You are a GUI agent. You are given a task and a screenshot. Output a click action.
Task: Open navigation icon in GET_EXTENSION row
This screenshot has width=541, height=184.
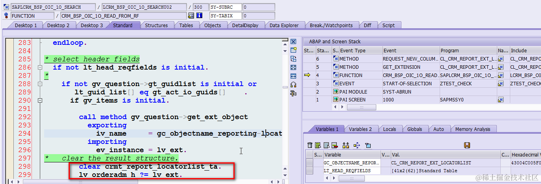501,67
